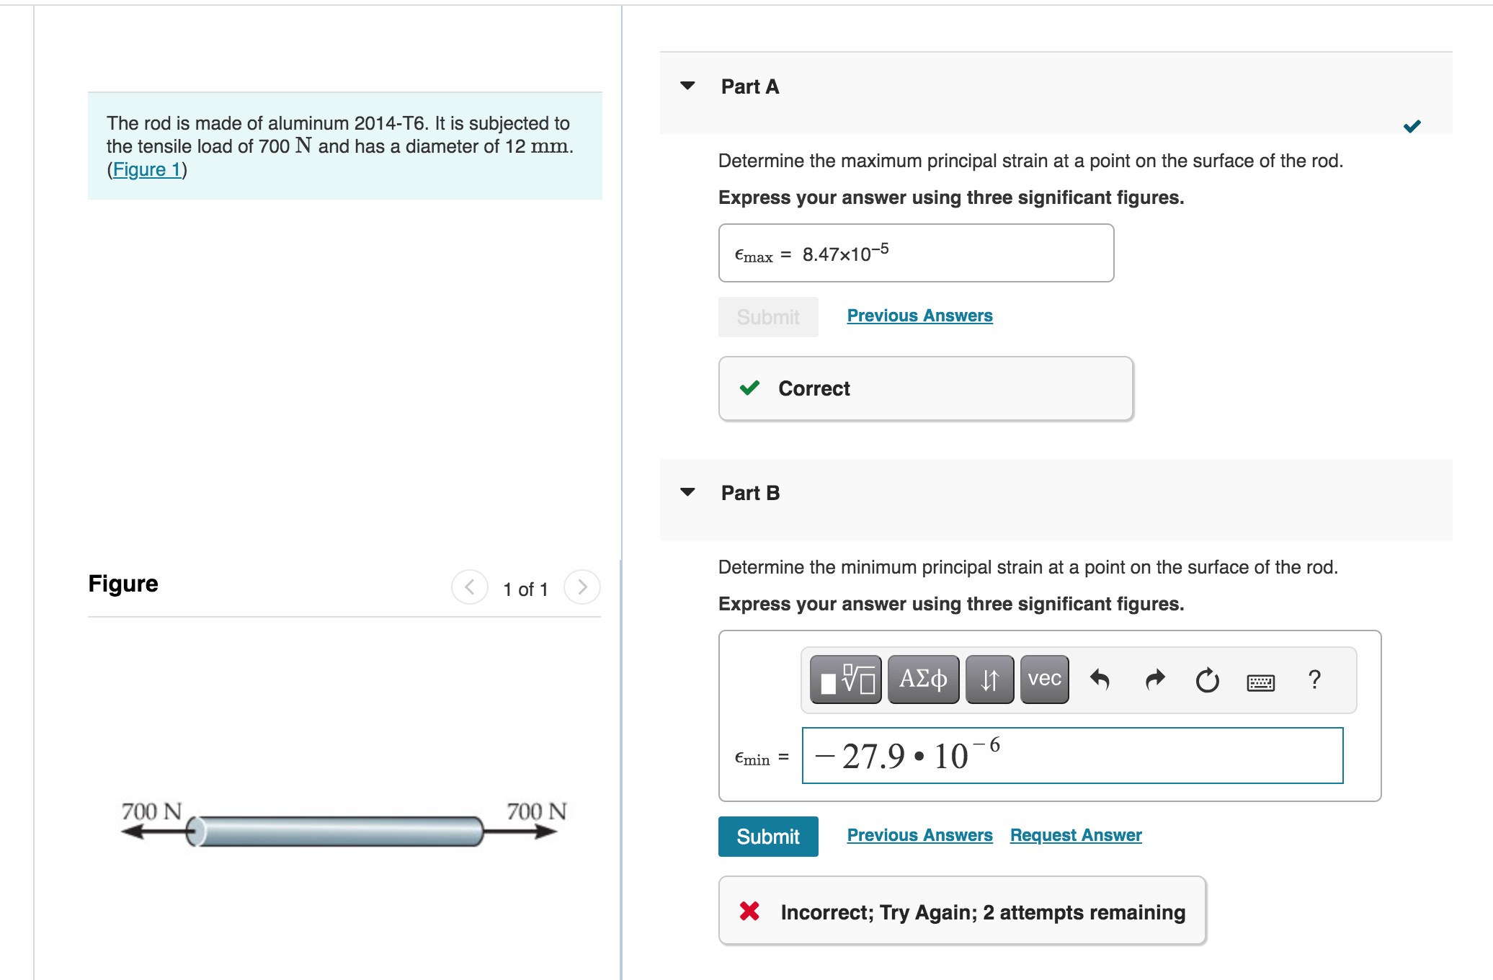Screen dimensions: 1493x980
Task: Go to the previous figure arrow
Action: 469,587
